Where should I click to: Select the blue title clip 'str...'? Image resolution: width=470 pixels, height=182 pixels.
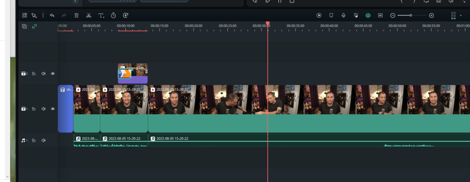click(x=65, y=109)
